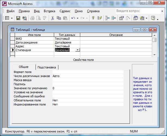Screen dimensions: 167x136
Task: Click the Таблица1 window table icon
Action: [13, 30]
